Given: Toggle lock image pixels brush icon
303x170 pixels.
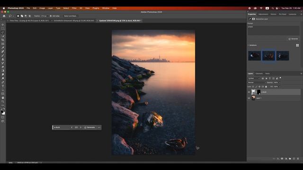Looking at the screenshot, I should 257,87.
